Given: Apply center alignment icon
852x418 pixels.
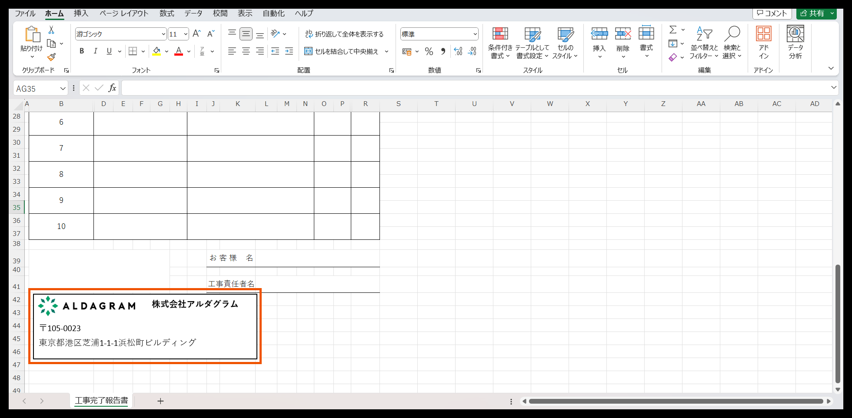Looking at the screenshot, I should [x=246, y=51].
